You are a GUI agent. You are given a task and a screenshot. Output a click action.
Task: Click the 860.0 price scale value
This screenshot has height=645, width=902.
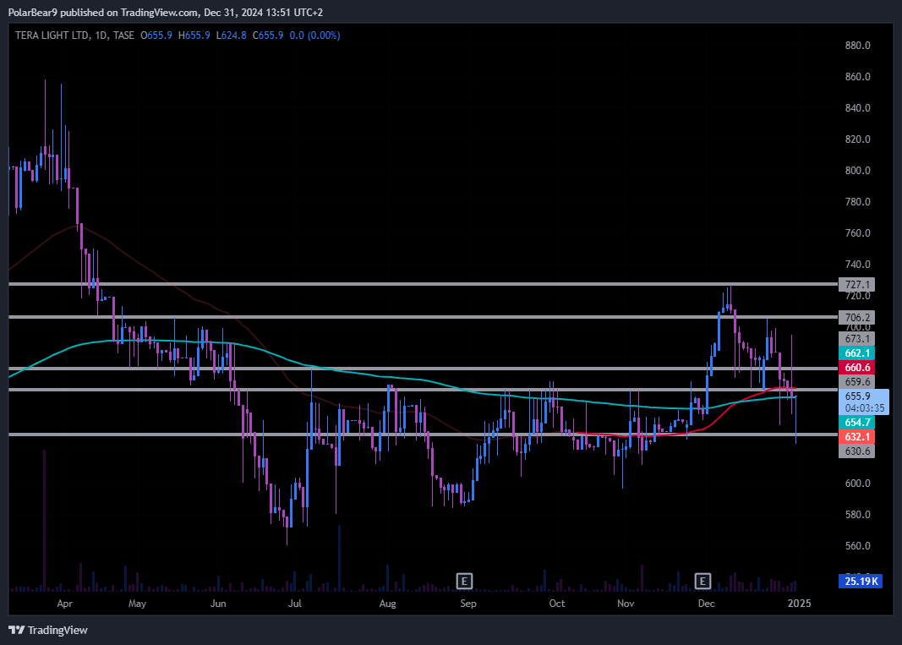pyautogui.click(x=858, y=77)
